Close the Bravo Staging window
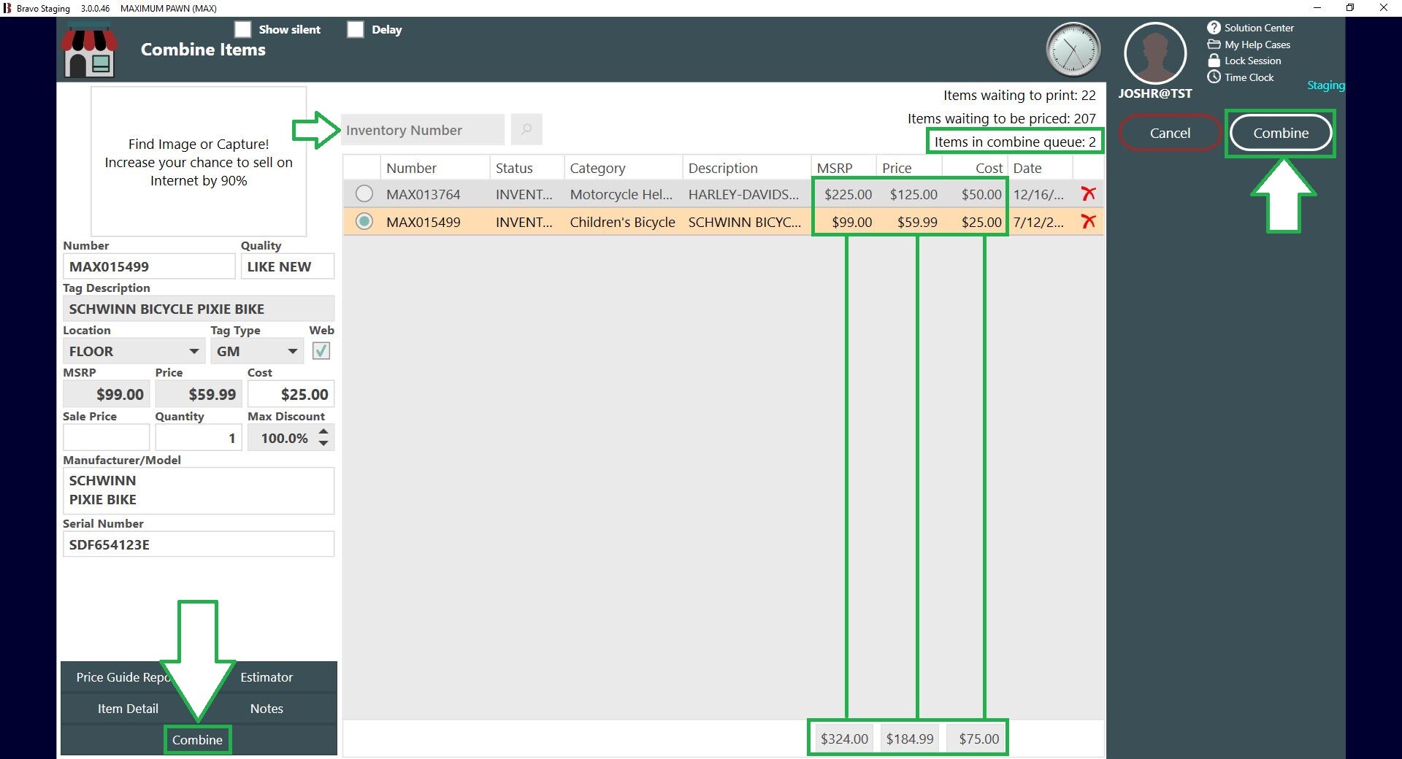This screenshot has width=1402, height=759. 1383,8
